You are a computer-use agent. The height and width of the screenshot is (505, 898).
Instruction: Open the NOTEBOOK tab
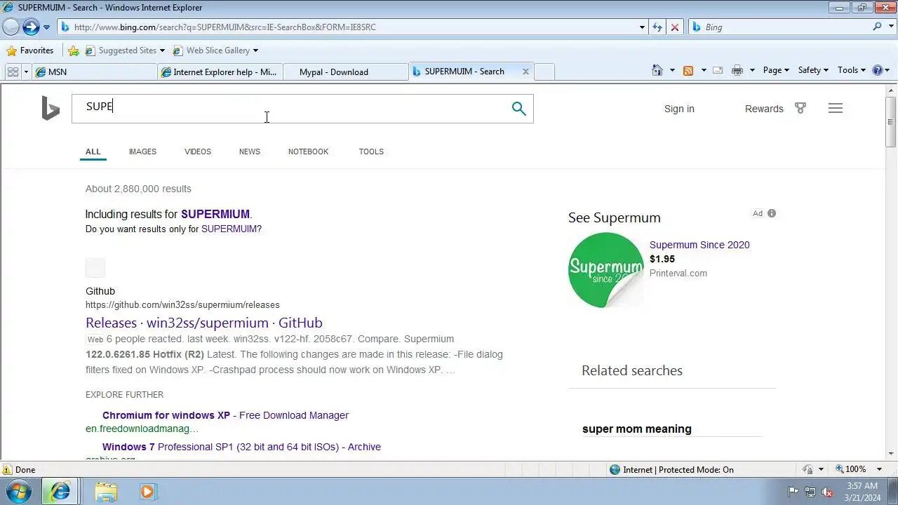pos(308,151)
